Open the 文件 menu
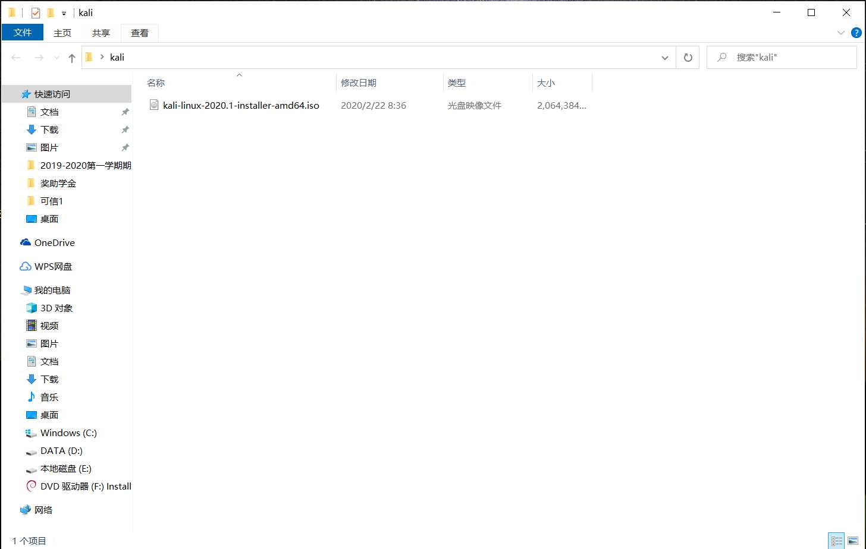 pos(23,33)
